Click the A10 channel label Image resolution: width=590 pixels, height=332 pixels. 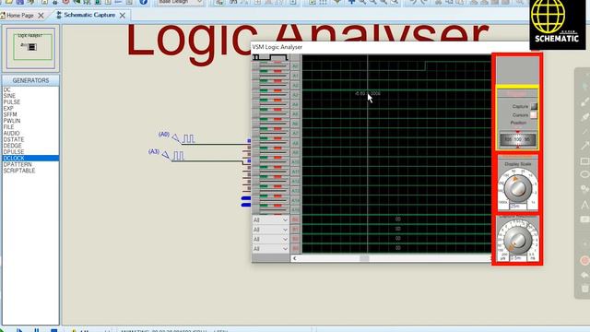295,162
